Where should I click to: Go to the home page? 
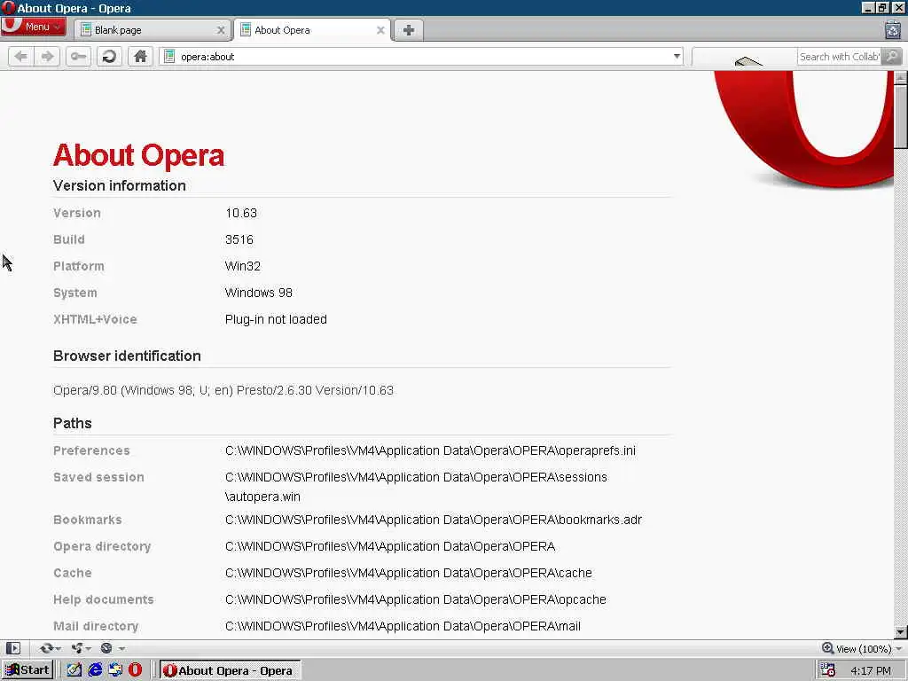coord(140,56)
